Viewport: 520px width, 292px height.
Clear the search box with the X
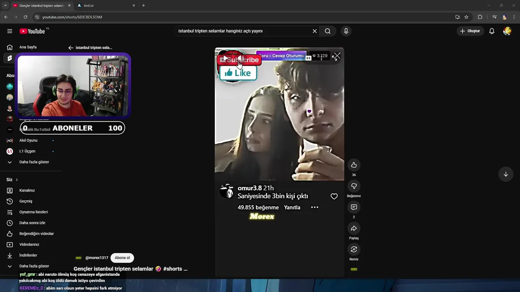pyautogui.click(x=314, y=31)
